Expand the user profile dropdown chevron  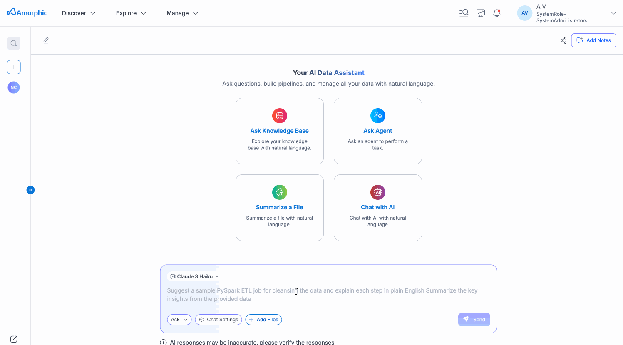pyautogui.click(x=613, y=13)
